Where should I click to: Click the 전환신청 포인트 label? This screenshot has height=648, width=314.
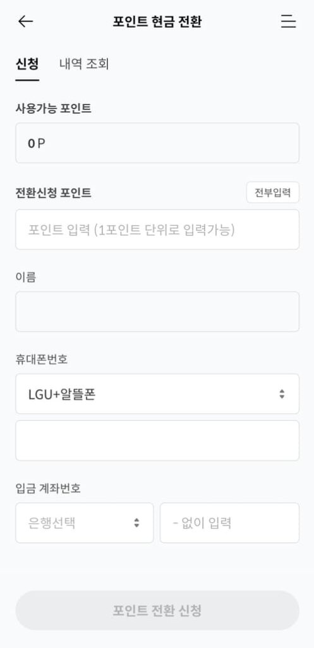click(53, 192)
